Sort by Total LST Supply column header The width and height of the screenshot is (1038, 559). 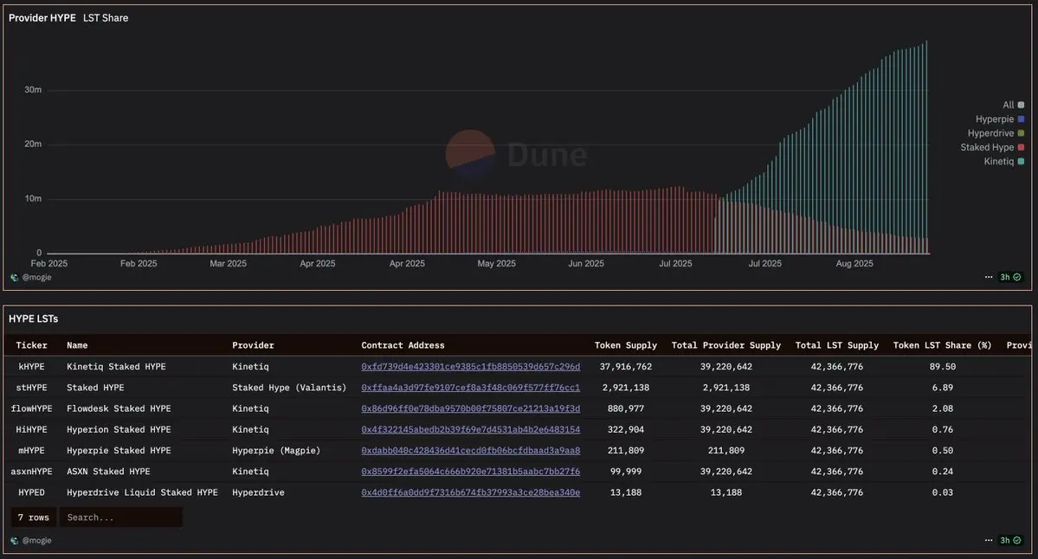[x=837, y=345]
